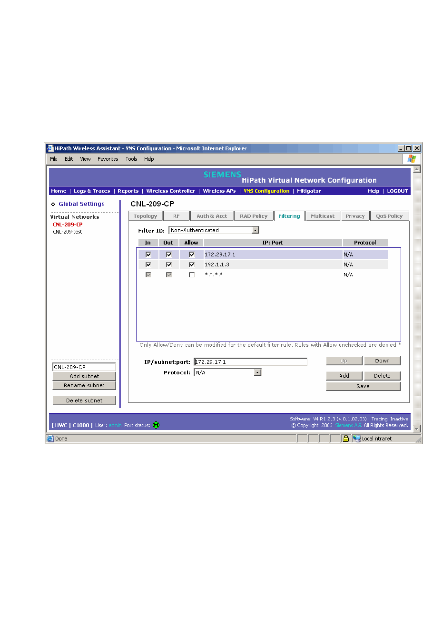Check Allow for the *.*.*.* default rule

click(192, 274)
